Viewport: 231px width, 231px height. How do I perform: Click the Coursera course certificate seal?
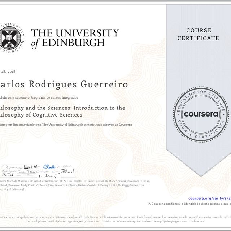tap(201, 114)
